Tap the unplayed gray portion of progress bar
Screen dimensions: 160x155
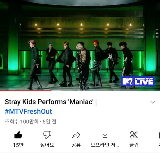tap(106, 91)
